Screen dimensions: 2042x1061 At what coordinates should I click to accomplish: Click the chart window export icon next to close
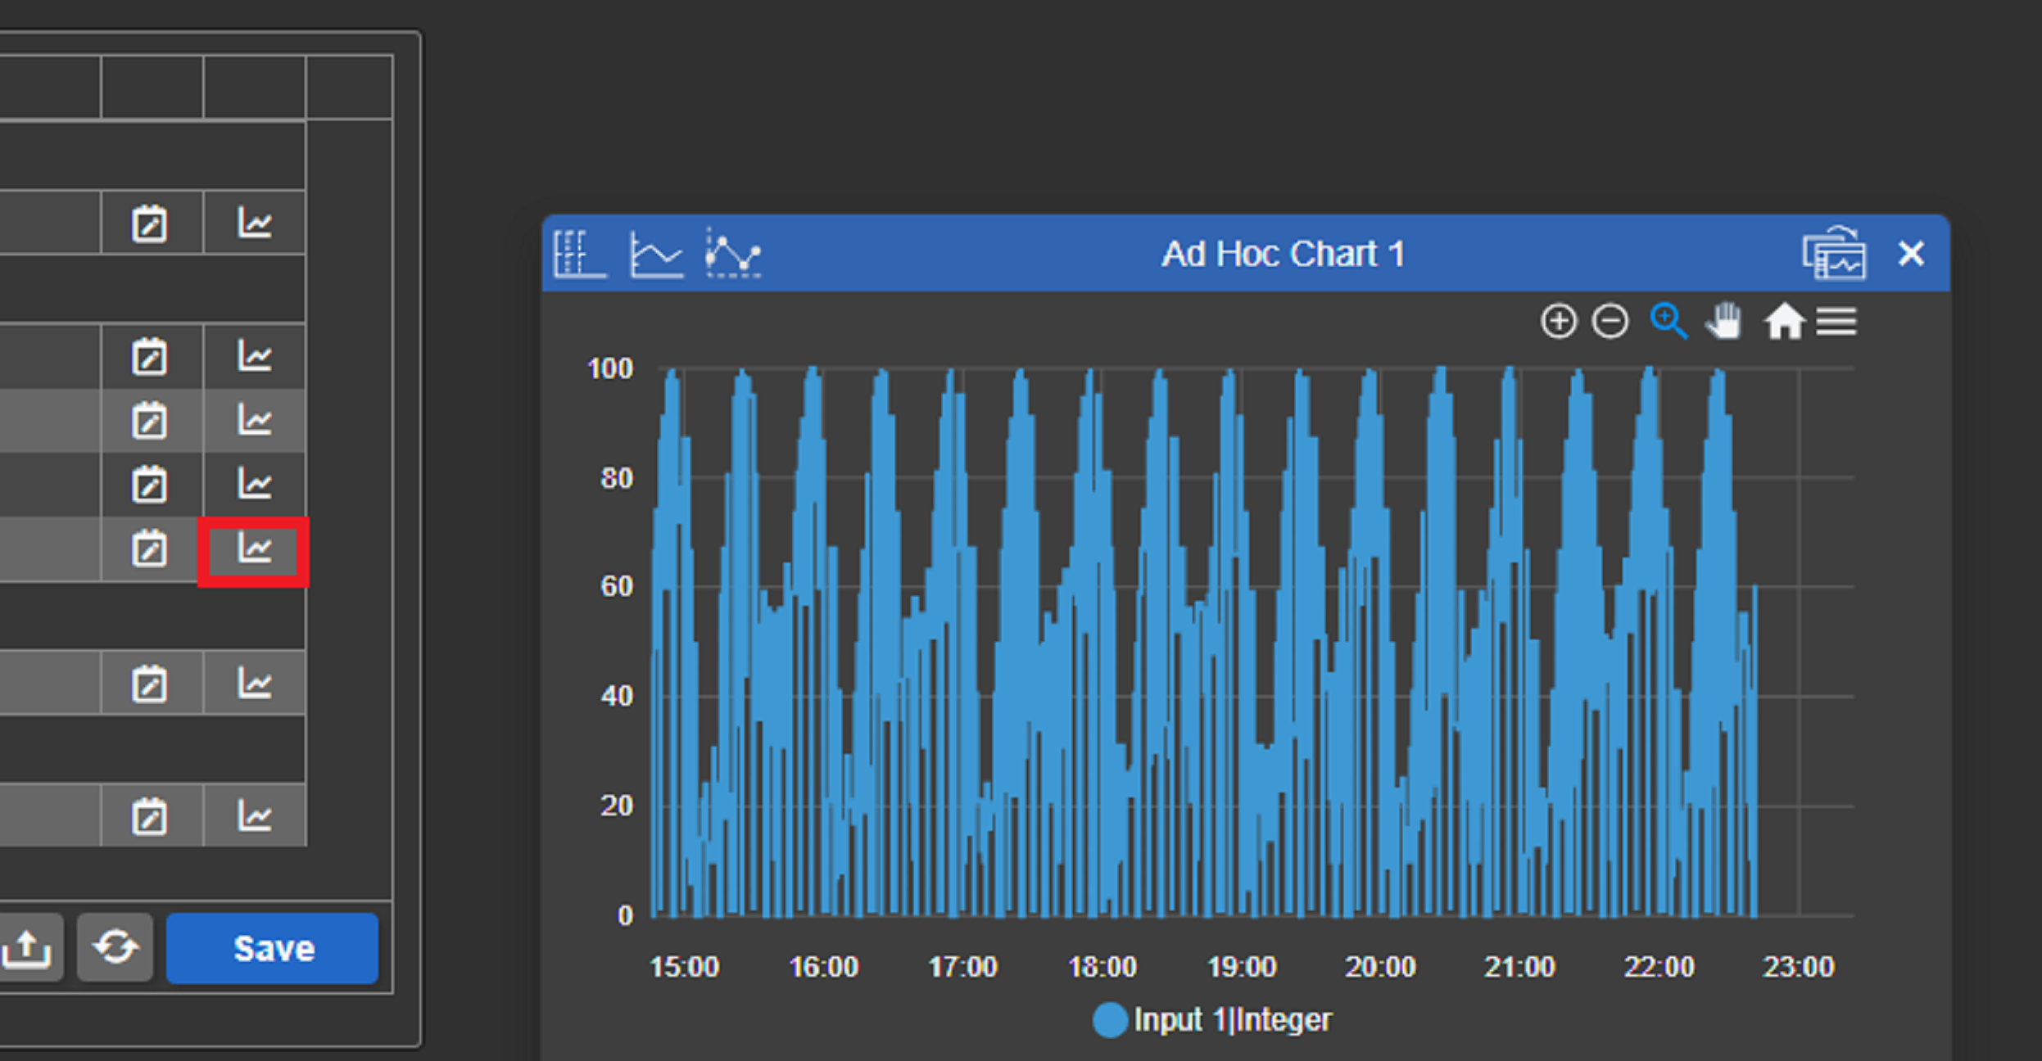(1834, 254)
